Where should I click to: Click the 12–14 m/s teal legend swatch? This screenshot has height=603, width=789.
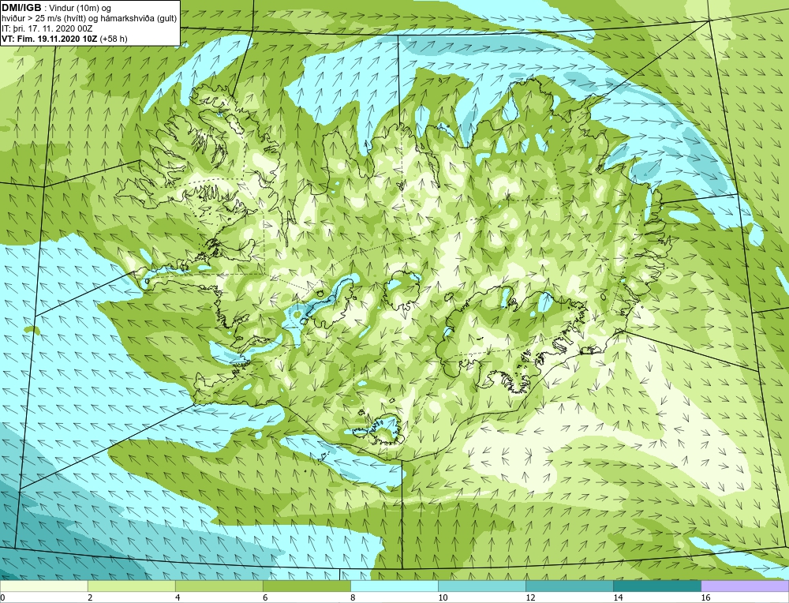click(570, 586)
